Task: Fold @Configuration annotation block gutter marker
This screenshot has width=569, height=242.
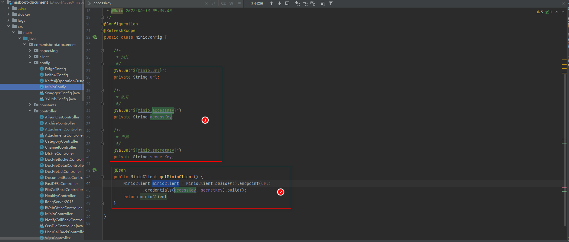Action: (x=102, y=24)
